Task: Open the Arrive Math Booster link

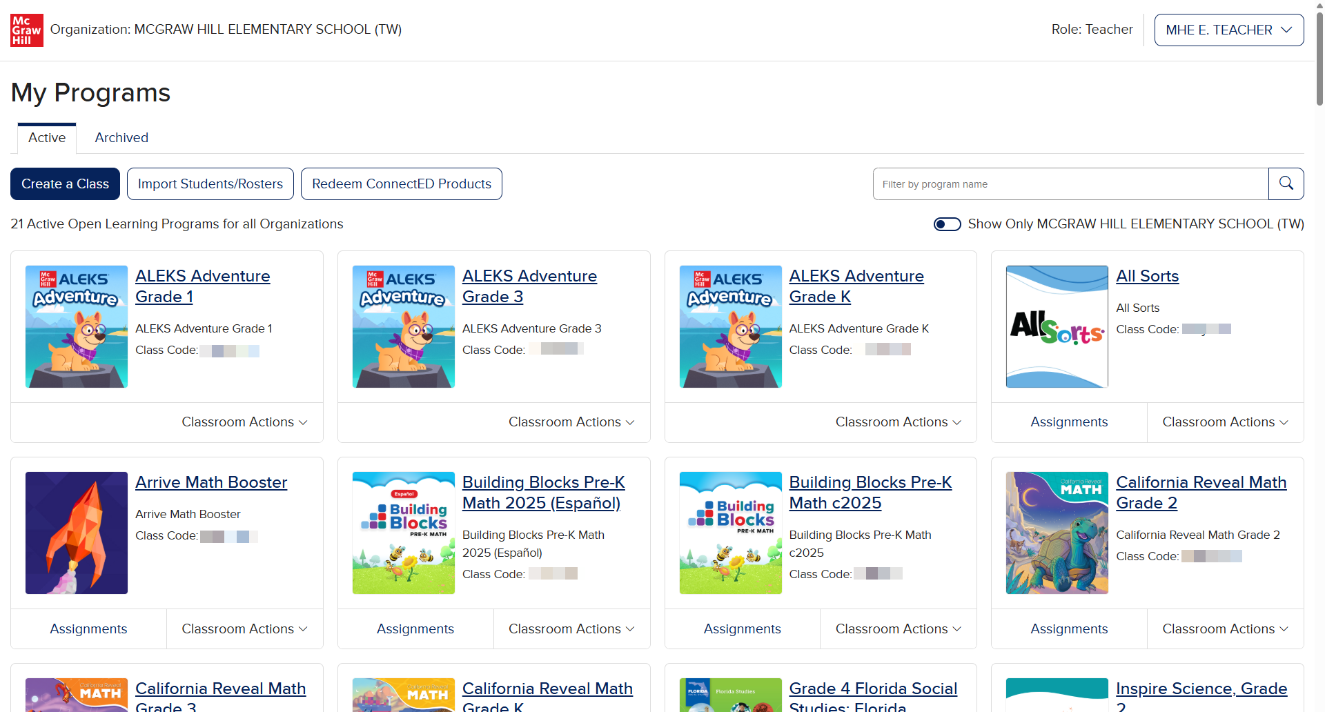Action: tap(211, 482)
